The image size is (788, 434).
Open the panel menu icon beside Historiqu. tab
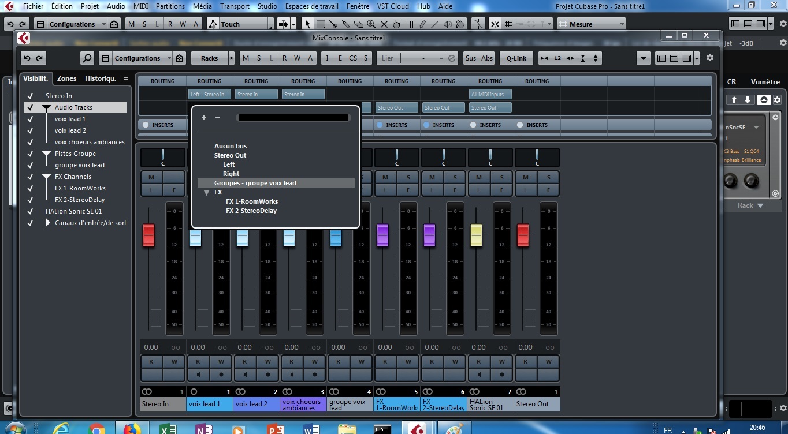tap(125, 78)
